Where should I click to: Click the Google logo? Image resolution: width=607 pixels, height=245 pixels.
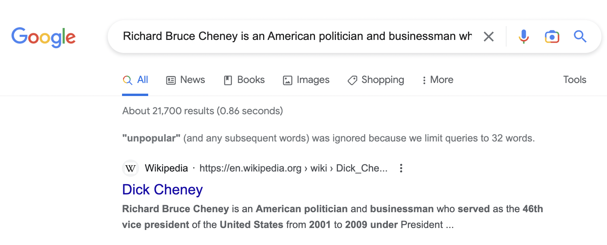click(x=44, y=37)
